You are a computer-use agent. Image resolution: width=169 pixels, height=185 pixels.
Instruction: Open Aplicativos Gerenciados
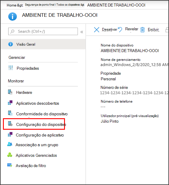[36, 156]
